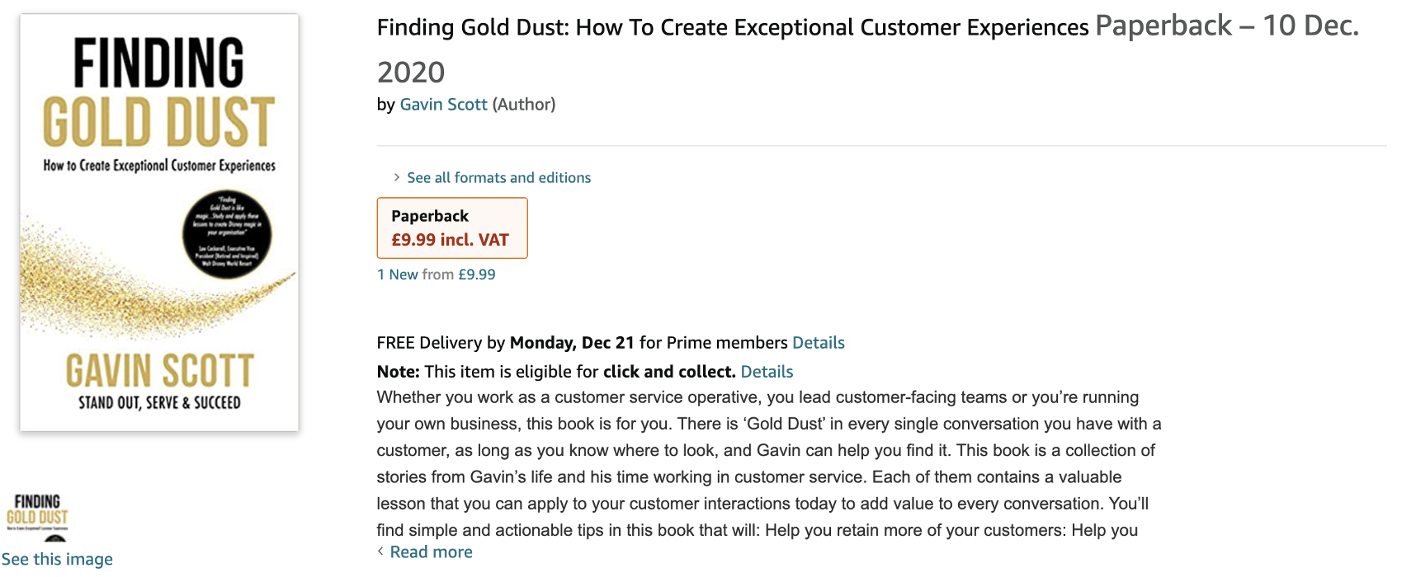Viewport: 1416px width, 577px height.
Task: Click 'See all formats and editions' text
Action: tap(498, 178)
